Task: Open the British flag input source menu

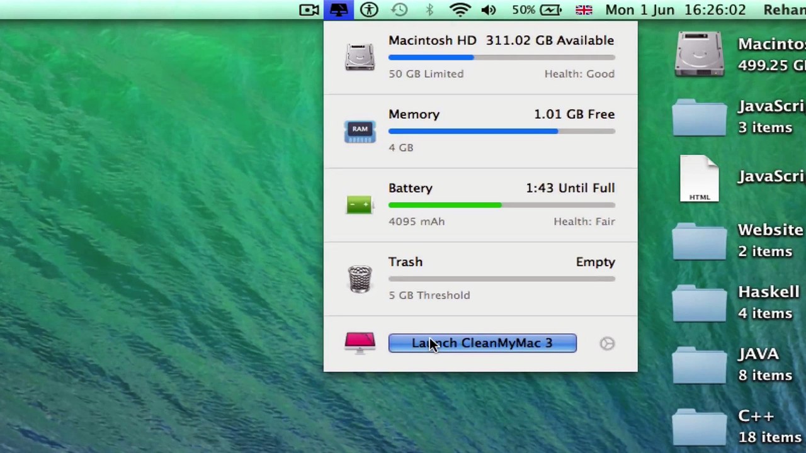Action: tap(584, 9)
